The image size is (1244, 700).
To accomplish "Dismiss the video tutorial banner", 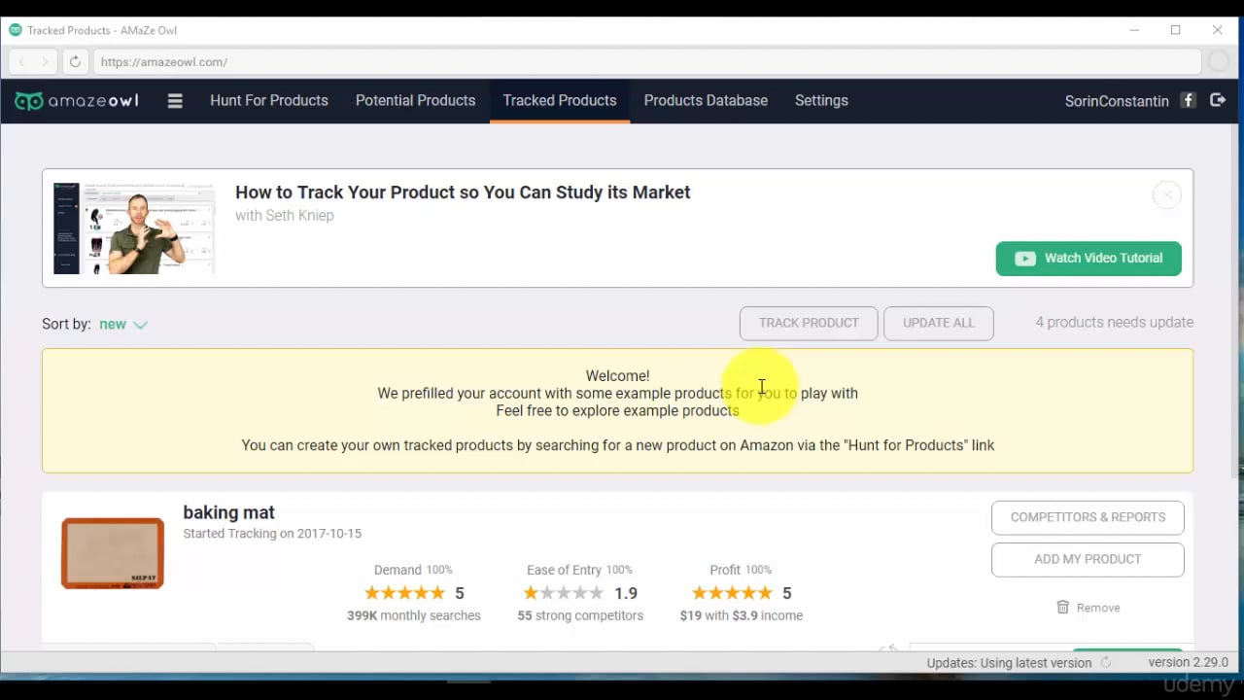I will click(x=1166, y=194).
